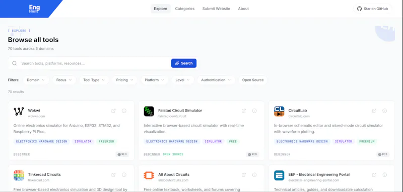Click the magnifier icon in search bar

click(x=15, y=63)
